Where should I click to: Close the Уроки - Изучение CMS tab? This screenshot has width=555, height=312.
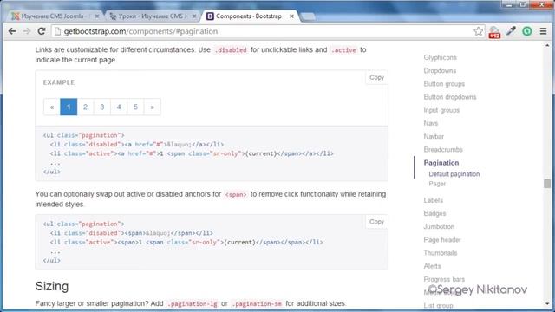(x=194, y=16)
